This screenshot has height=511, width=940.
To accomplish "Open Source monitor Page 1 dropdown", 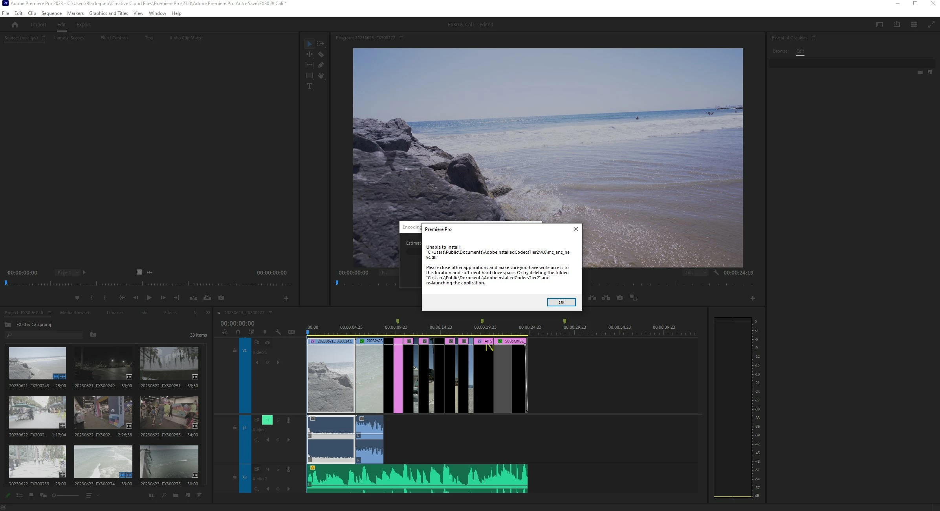I will pos(68,273).
